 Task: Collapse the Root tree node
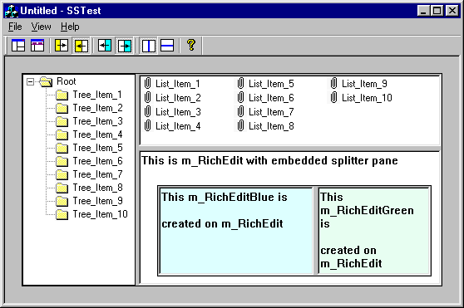[x=30, y=81]
